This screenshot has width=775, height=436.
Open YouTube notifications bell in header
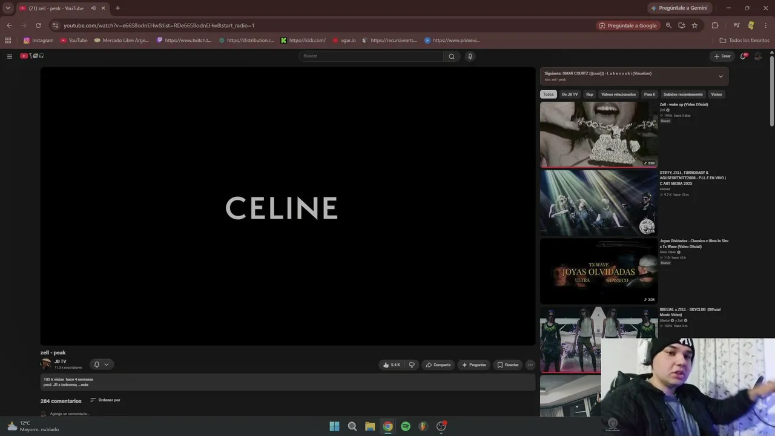point(743,56)
